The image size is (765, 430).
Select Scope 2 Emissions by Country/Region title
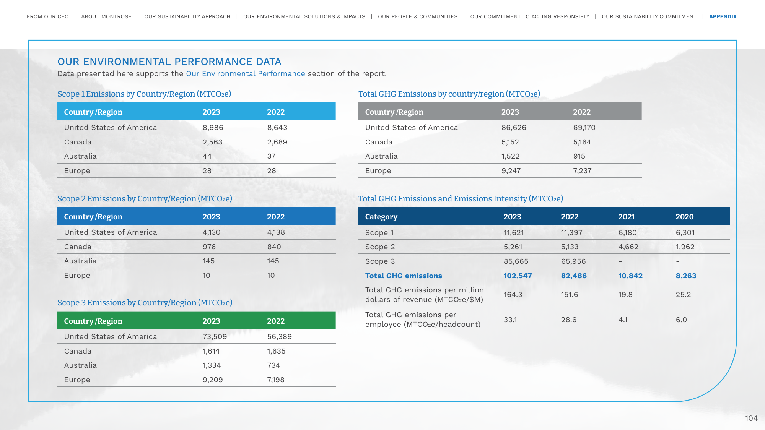click(145, 199)
